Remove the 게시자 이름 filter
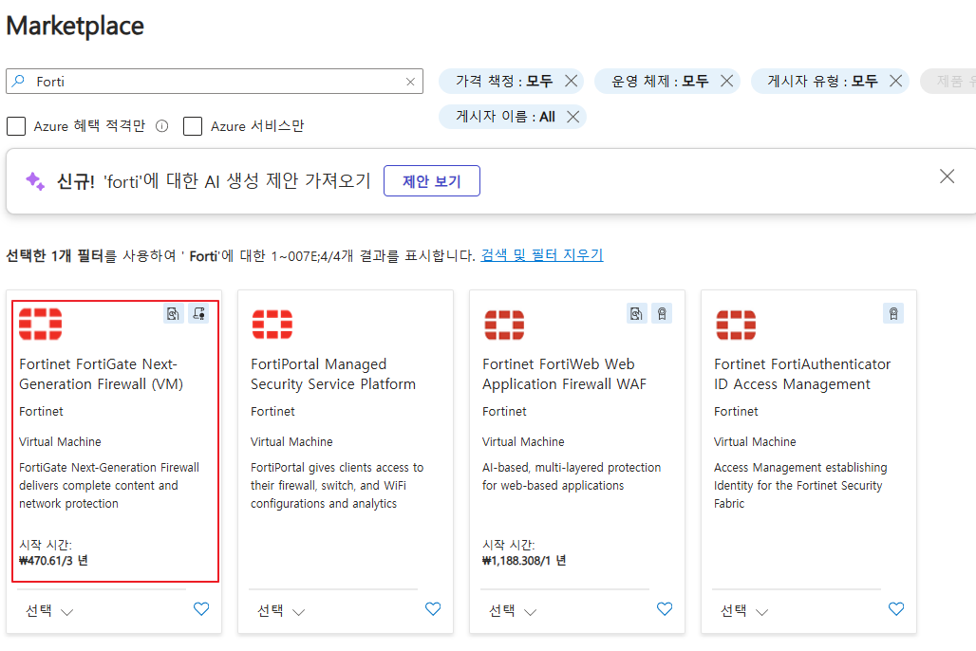 pyautogui.click(x=573, y=117)
